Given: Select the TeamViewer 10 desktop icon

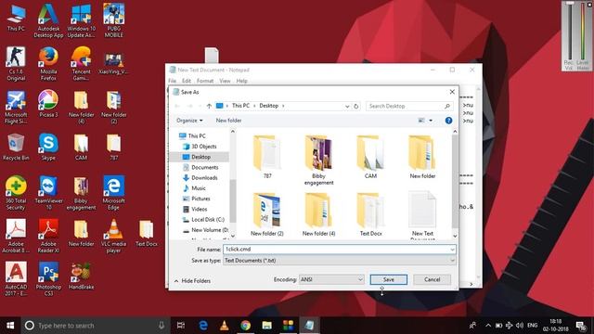Looking at the screenshot, I should [48, 193].
